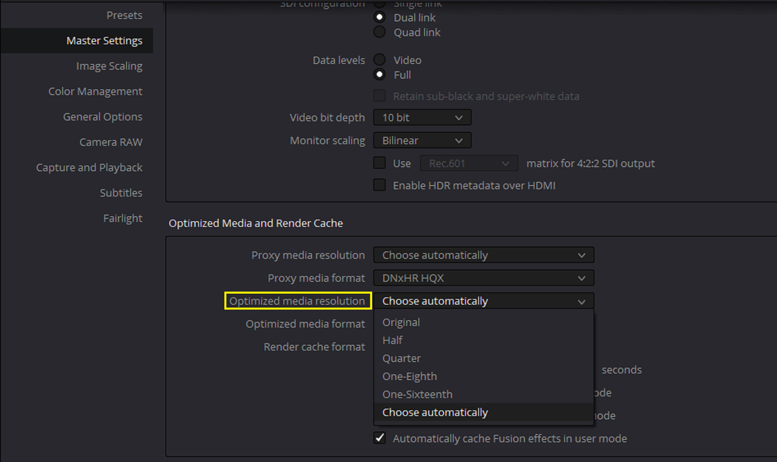Open the Proxy media resolution dropdown
This screenshot has height=462, width=777.
pos(484,256)
